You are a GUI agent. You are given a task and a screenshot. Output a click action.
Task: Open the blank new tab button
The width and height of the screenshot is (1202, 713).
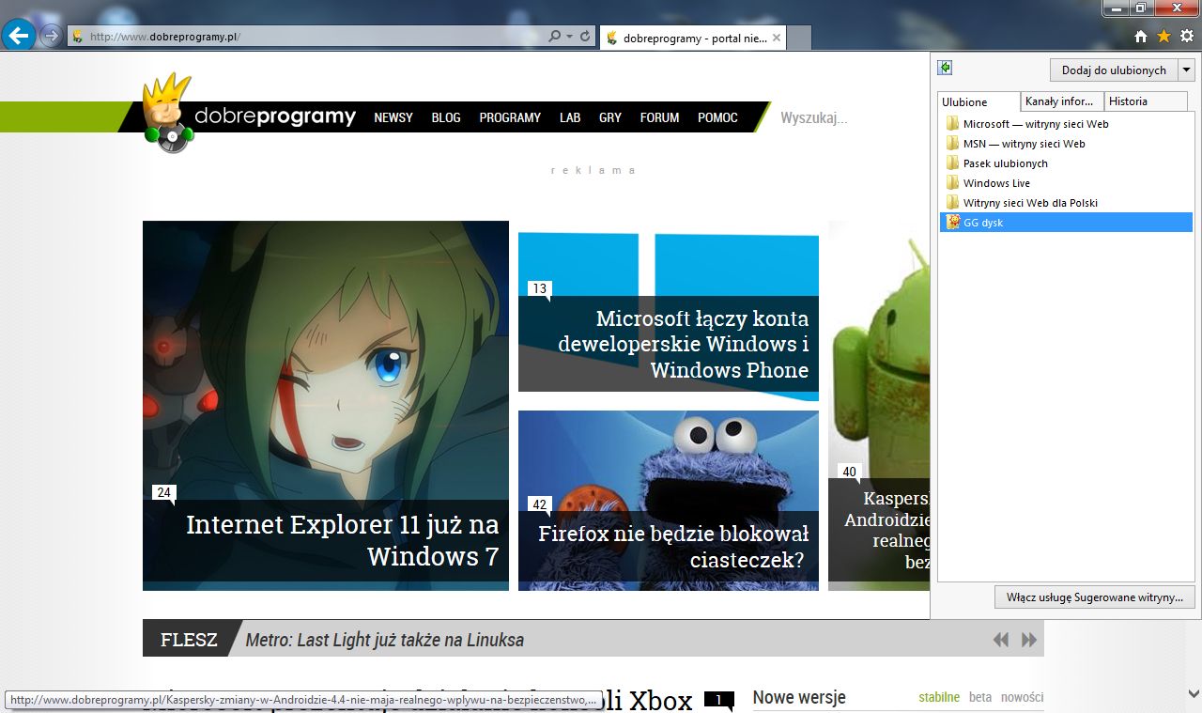(x=799, y=38)
